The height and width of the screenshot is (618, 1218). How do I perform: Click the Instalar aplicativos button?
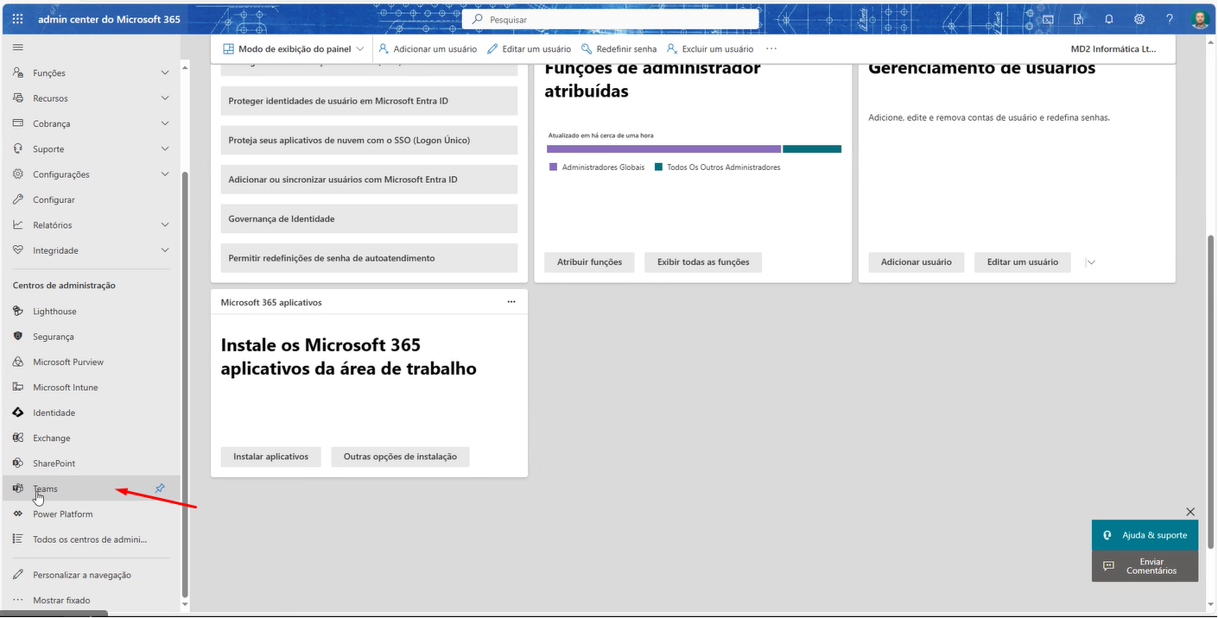click(270, 457)
